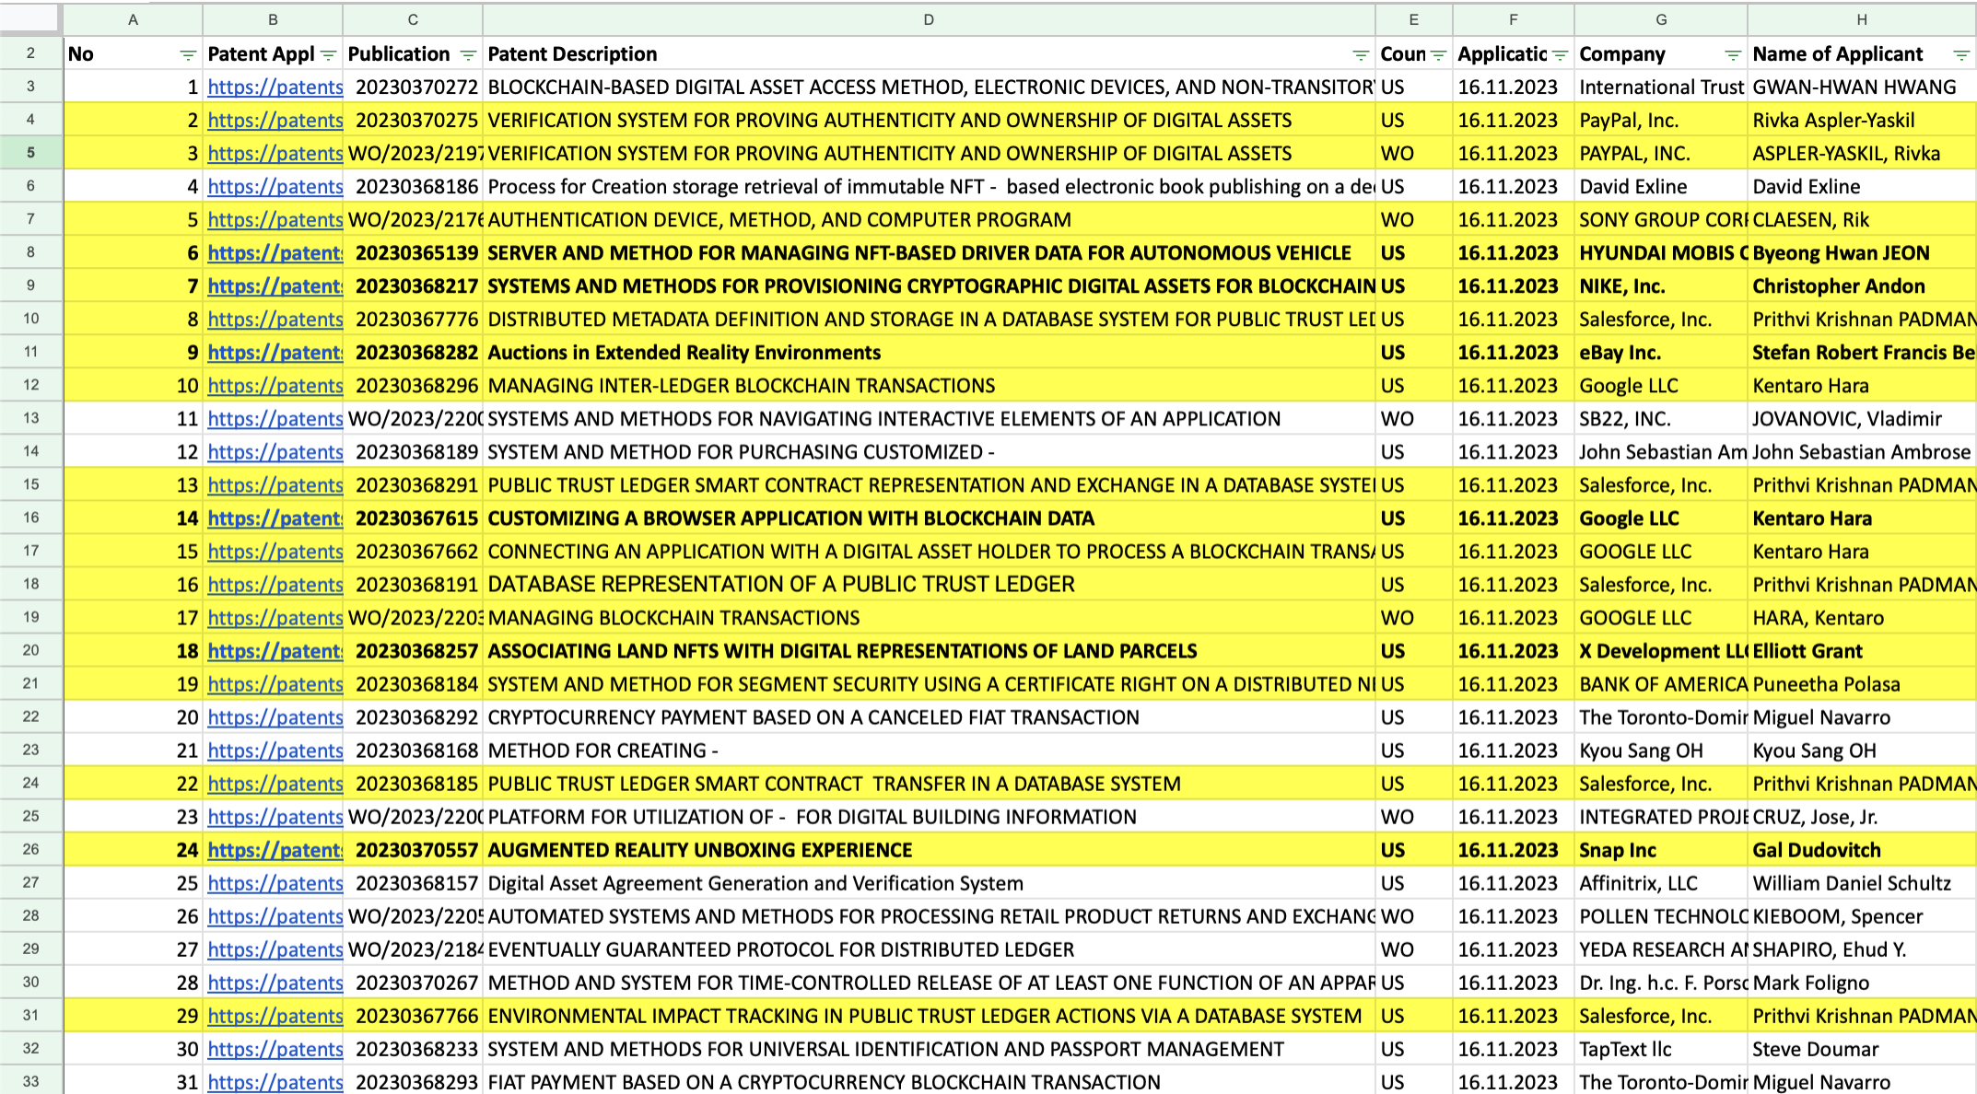
Task: Select Elliott Grant applicant cell
Action: [1807, 651]
